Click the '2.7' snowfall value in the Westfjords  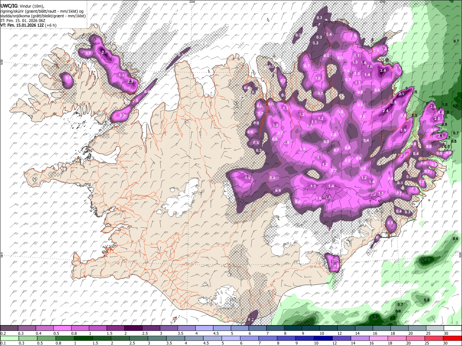104,53
